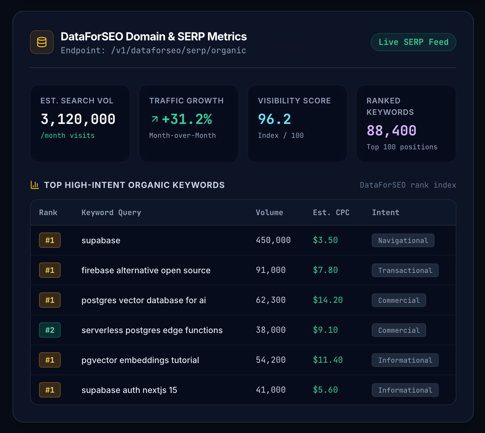
Task: Click the rank badge for supabase row
Action: pos(50,240)
